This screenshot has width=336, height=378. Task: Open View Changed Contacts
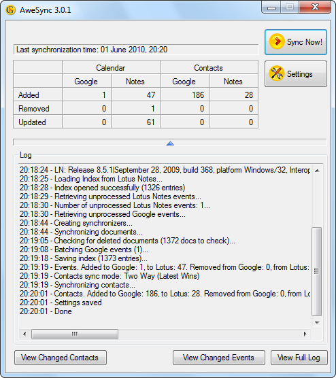(61, 358)
